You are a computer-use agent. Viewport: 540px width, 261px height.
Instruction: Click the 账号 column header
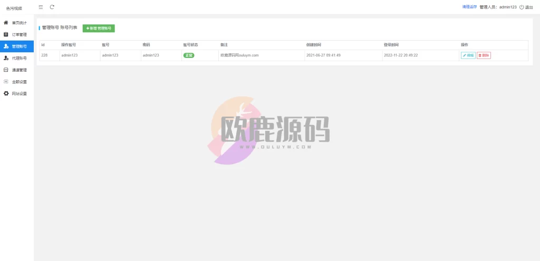pos(105,45)
